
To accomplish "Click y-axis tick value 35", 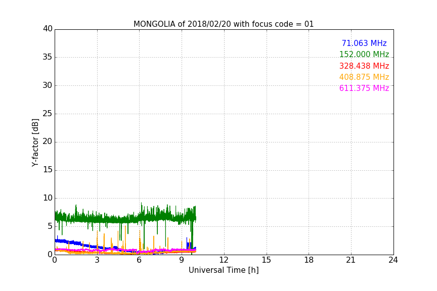I will point(48,57).
